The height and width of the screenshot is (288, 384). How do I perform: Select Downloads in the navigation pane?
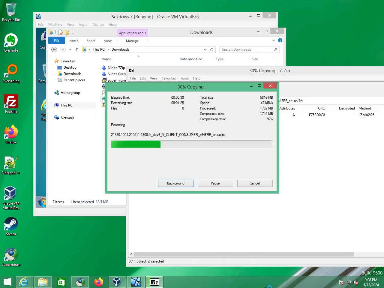72,74
